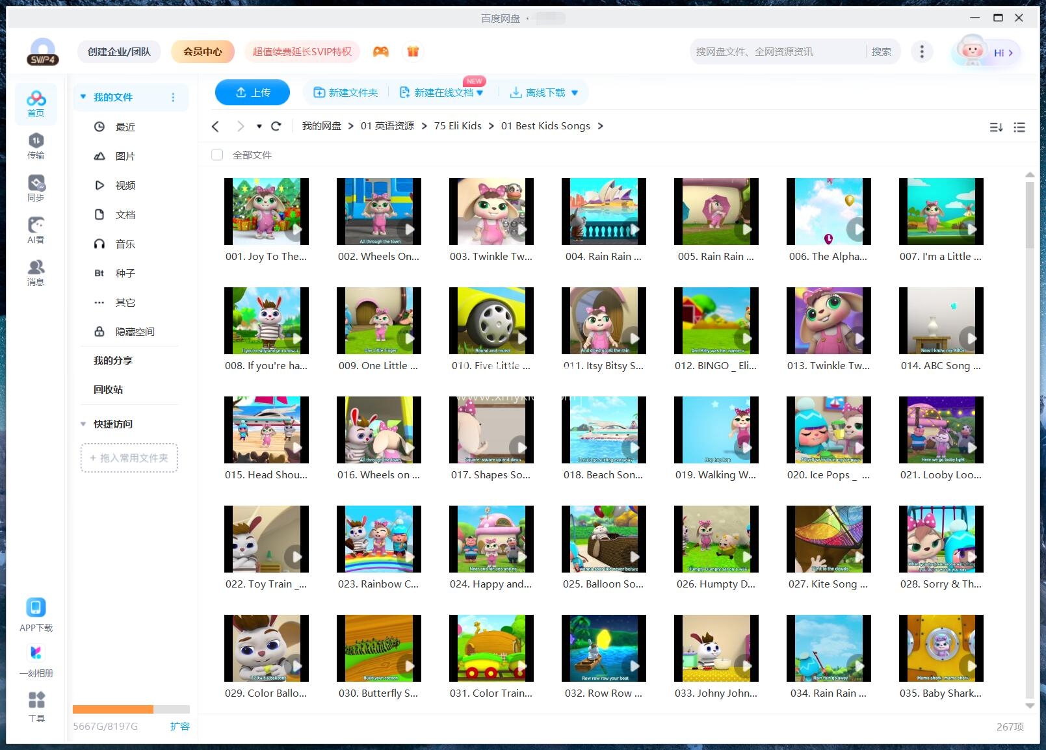This screenshot has width=1046, height=750.
Task: Refresh the current folder view
Action: pos(276,125)
